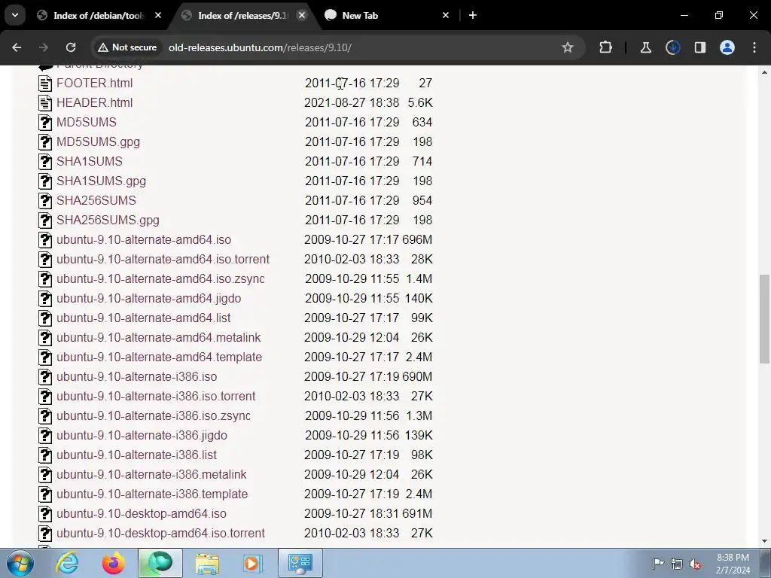Image resolution: width=771 pixels, height=578 pixels.
Task: Open ubuntu-9.10-alternate-amd64.jigdo link
Action: (149, 298)
